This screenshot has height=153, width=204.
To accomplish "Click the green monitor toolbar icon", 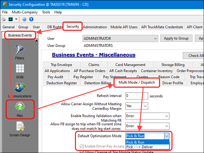I will 11,19.
